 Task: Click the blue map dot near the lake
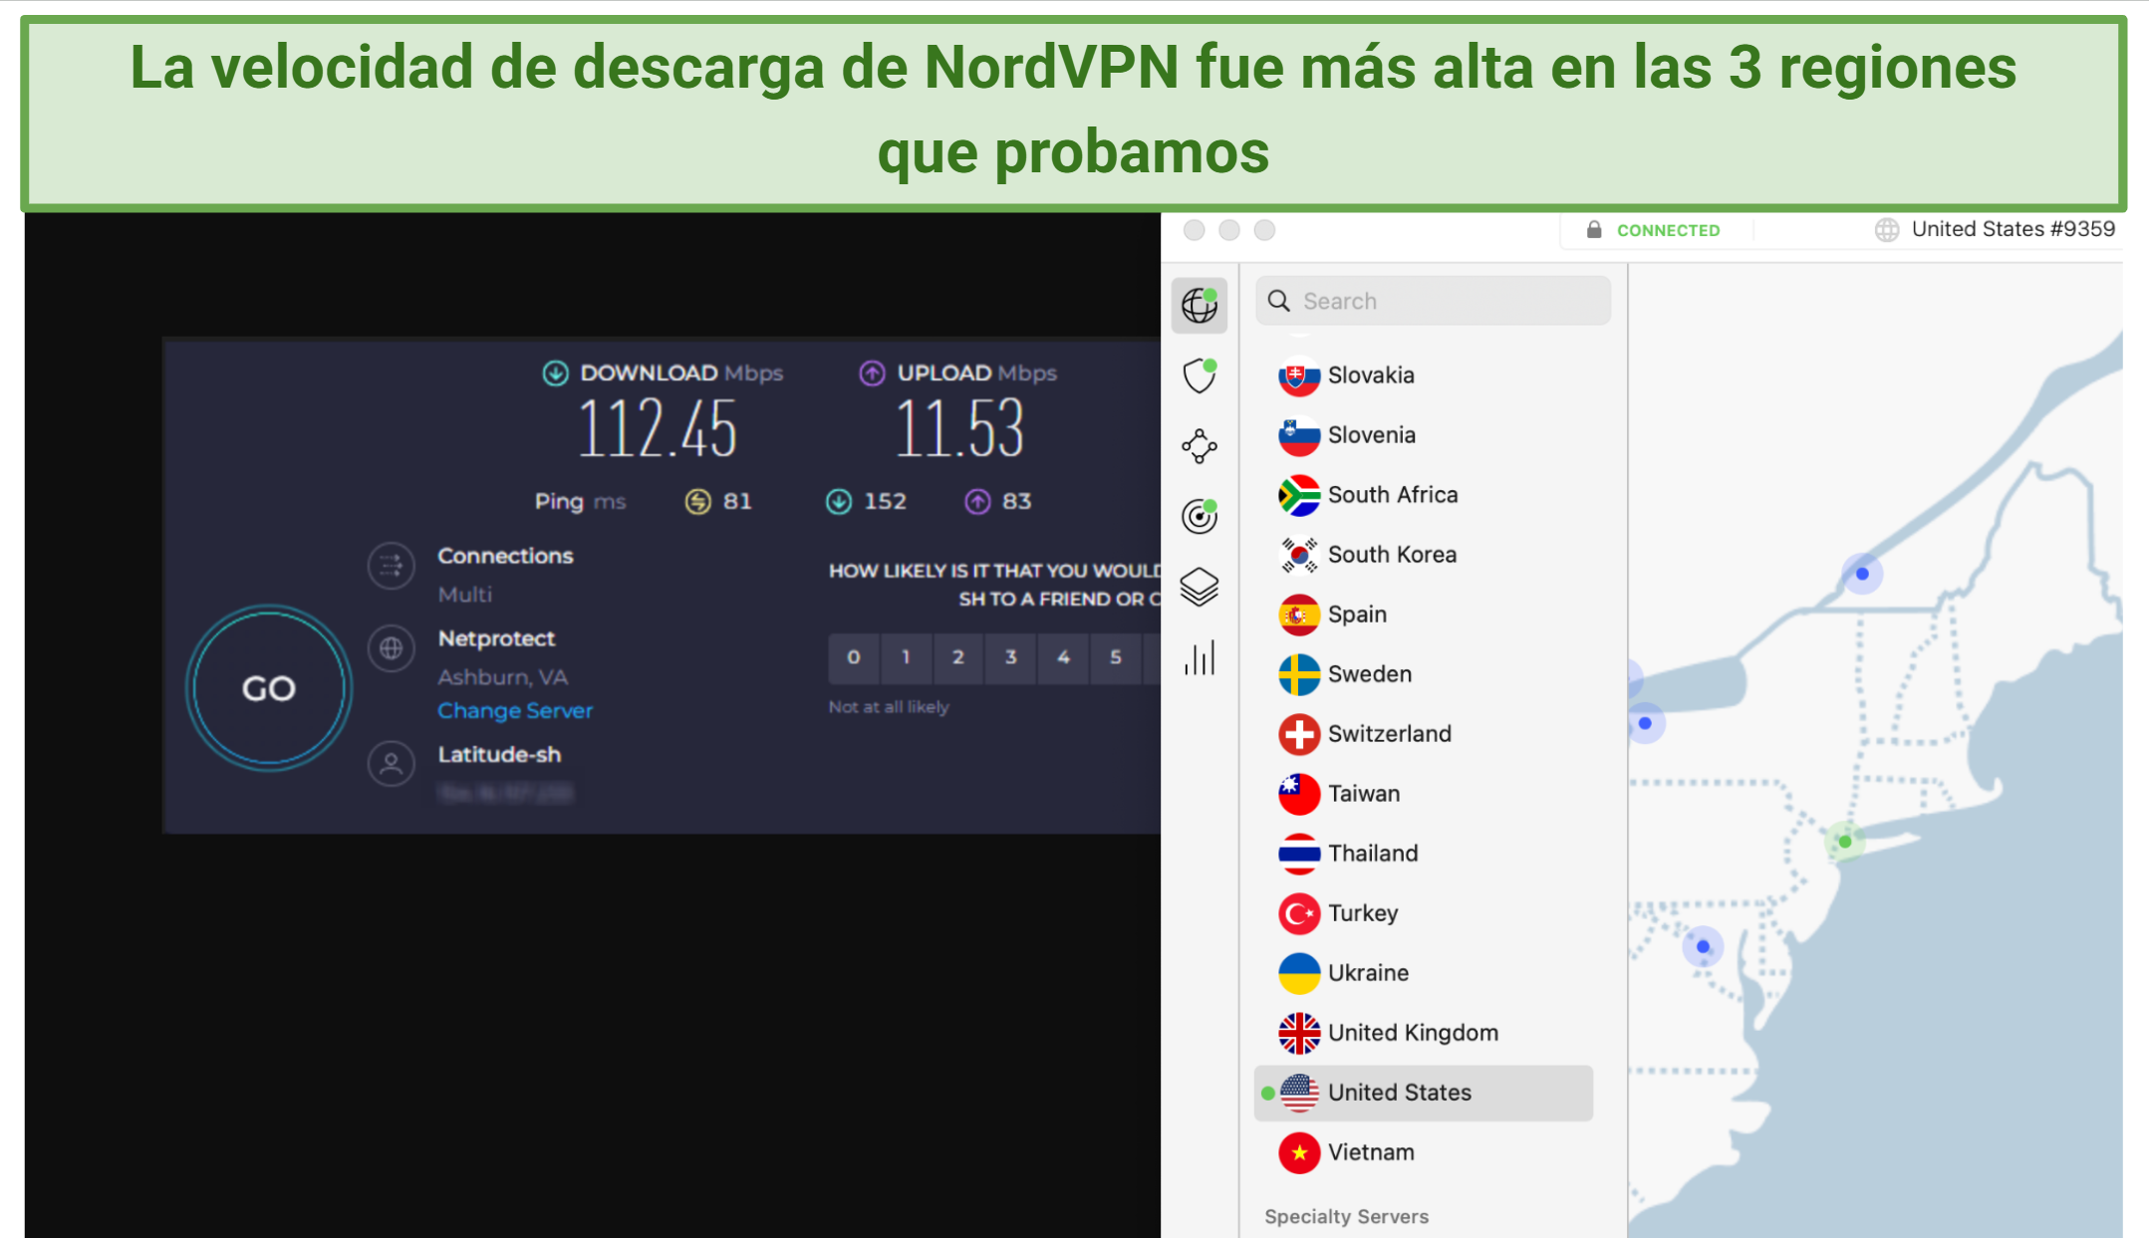point(1645,723)
